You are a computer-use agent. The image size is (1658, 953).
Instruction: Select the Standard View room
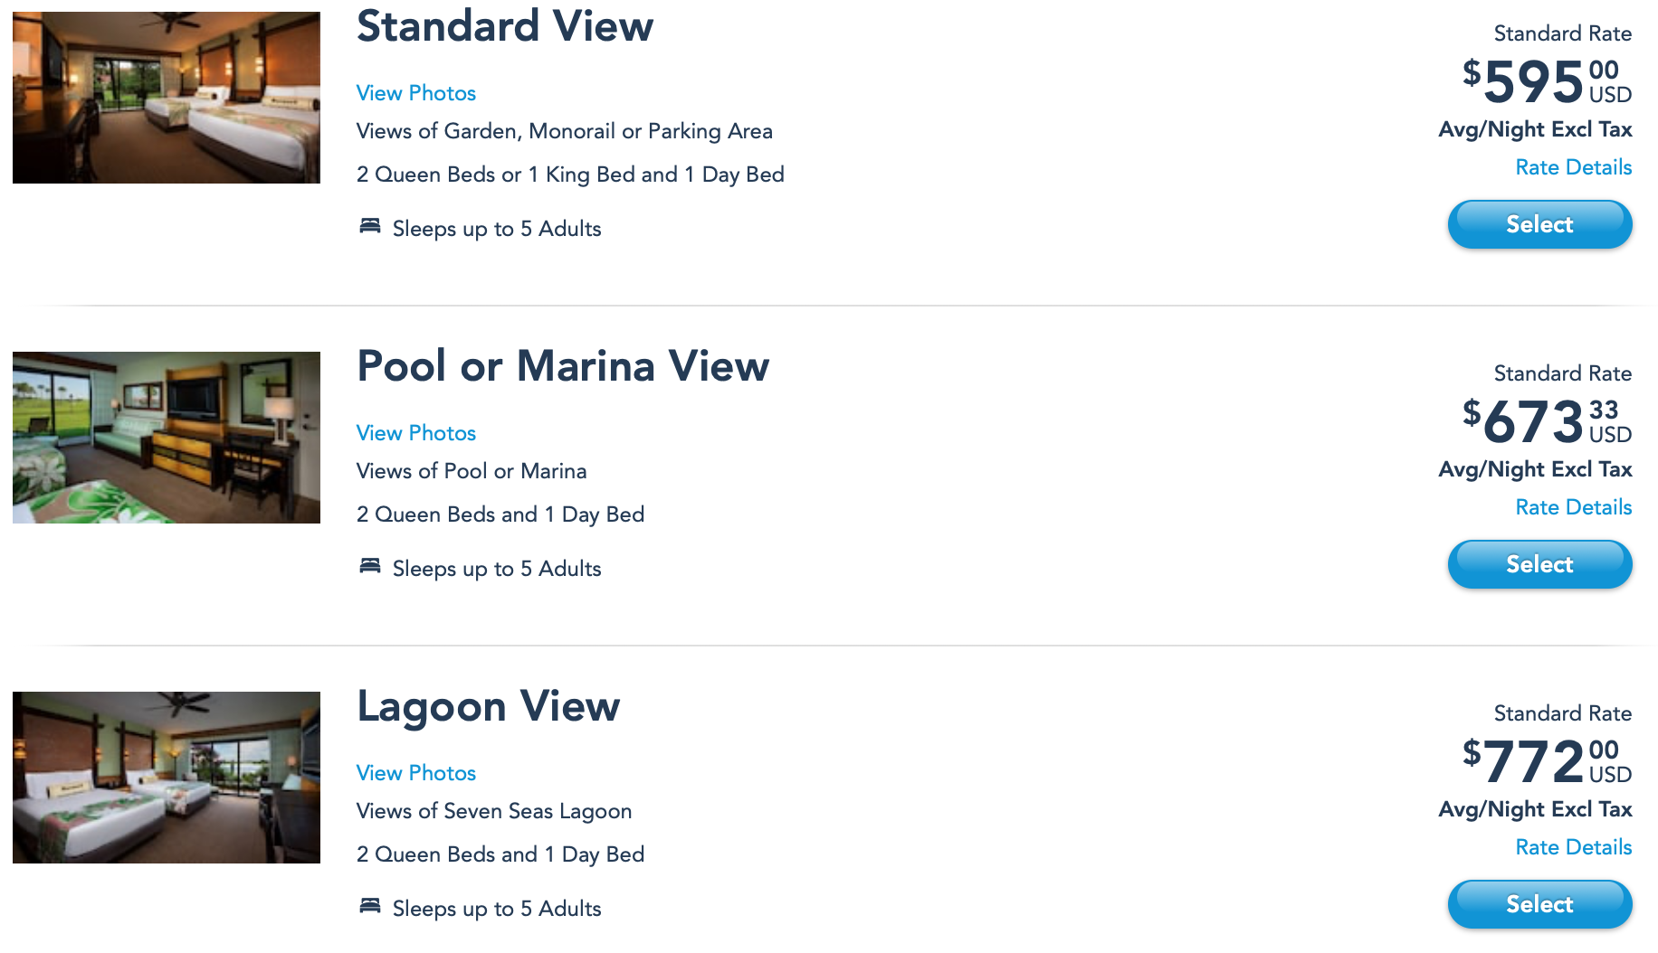coord(1539,224)
